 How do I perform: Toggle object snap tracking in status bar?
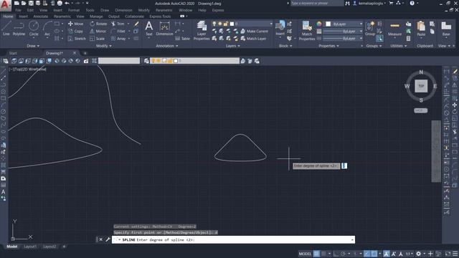click(366, 254)
